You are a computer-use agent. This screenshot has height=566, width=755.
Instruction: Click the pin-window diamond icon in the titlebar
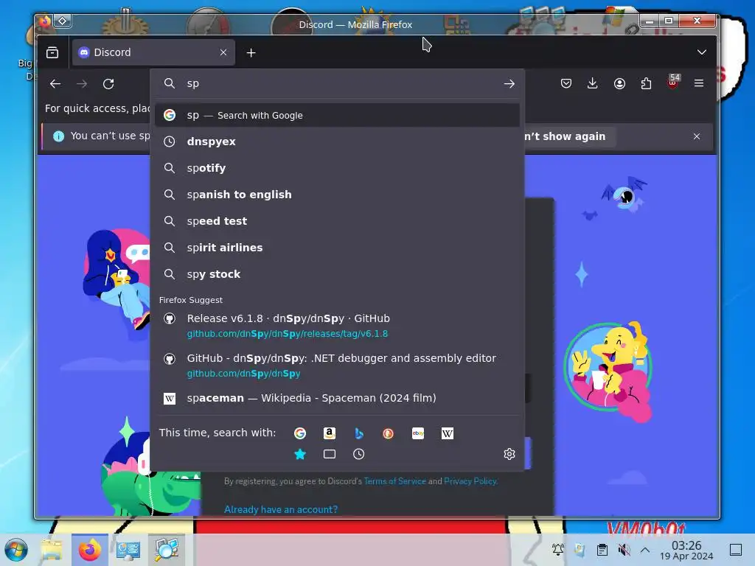tap(63, 21)
